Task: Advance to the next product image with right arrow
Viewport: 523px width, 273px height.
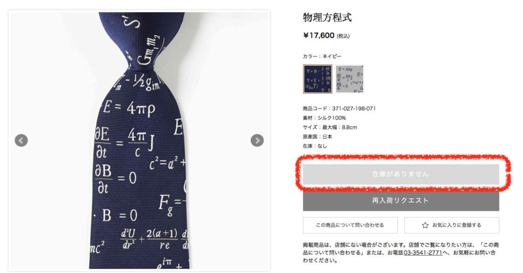Action: pos(257,141)
